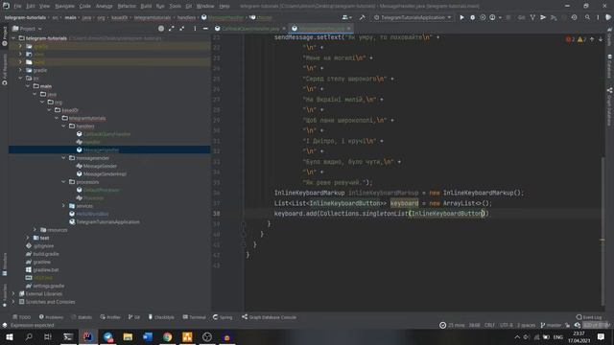Screen dimensions: 614x345
Task: Click the Git push arrow icon in toolbar
Action: (x=543, y=17)
